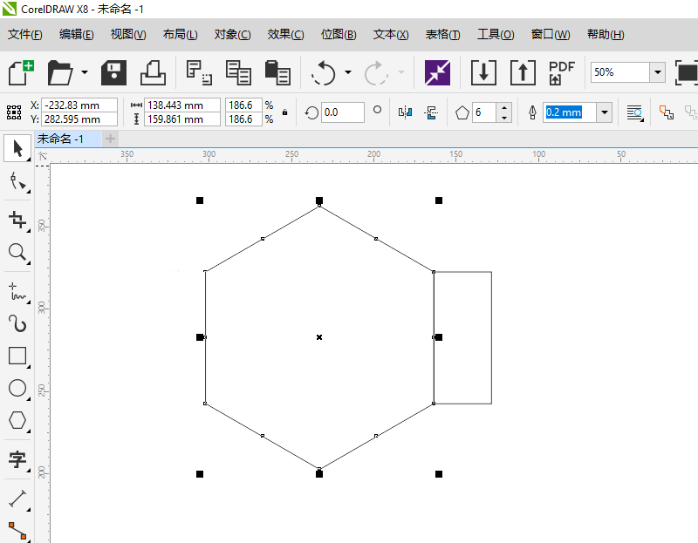Click the Import down-arrow icon
The width and height of the screenshot is (698, 543).
483,72
